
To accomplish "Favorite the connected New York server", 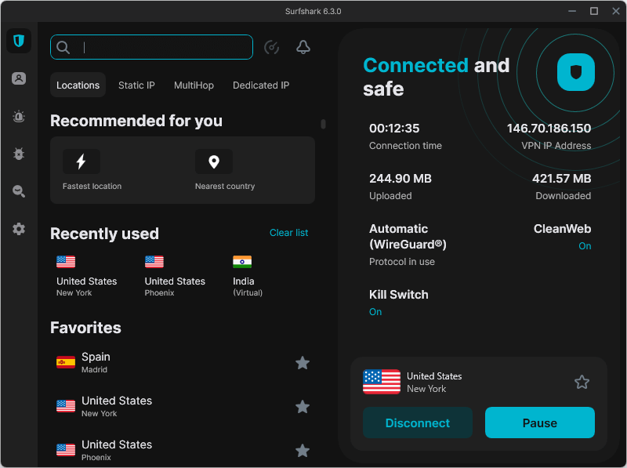I will tap(582, 382).
